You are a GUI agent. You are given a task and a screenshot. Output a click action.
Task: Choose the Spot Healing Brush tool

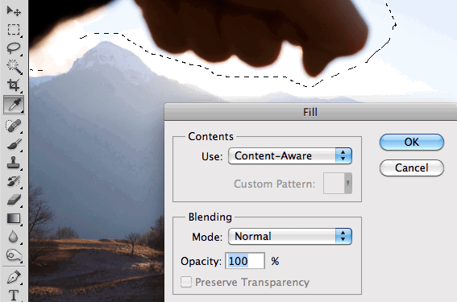[x=14, y=126]
